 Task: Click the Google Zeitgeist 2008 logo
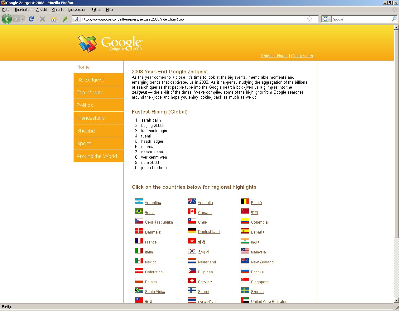tap(111, 44)
